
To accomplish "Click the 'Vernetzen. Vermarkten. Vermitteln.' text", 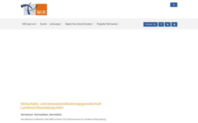I will (x=41, y=114).
